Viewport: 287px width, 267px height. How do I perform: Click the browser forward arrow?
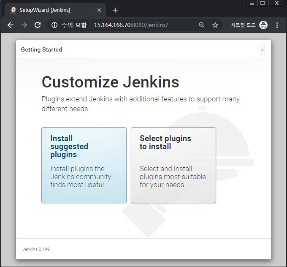pos(24,25)
